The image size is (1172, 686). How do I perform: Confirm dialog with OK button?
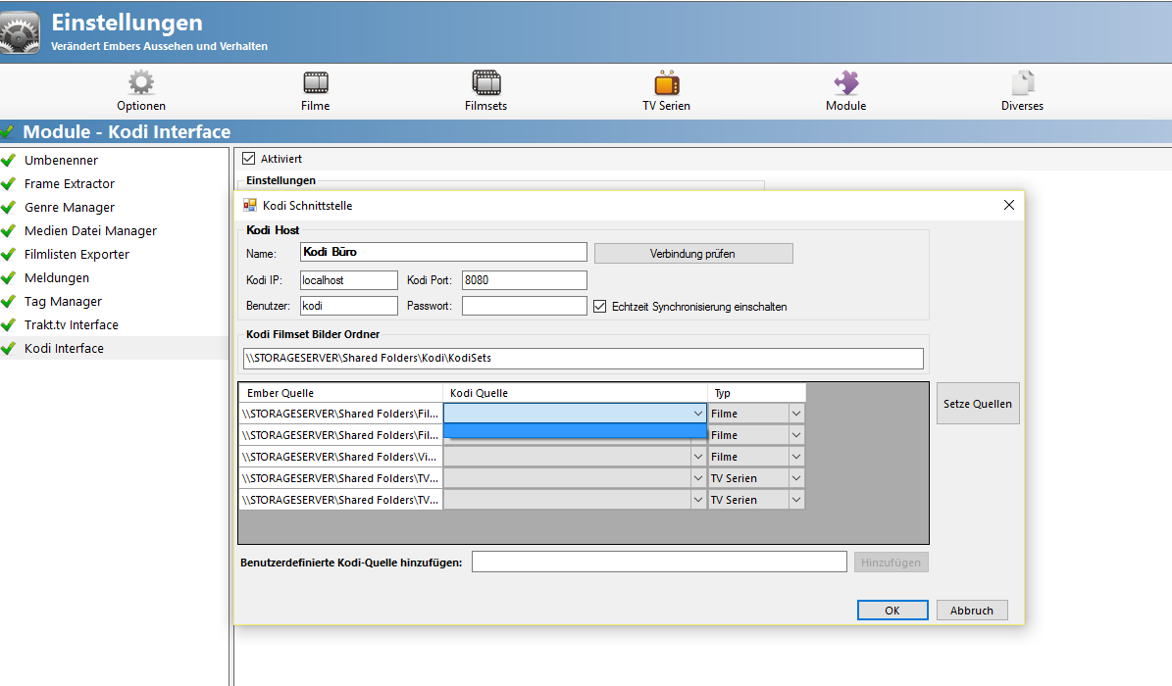pyautogui.click(x=892, y=611)
